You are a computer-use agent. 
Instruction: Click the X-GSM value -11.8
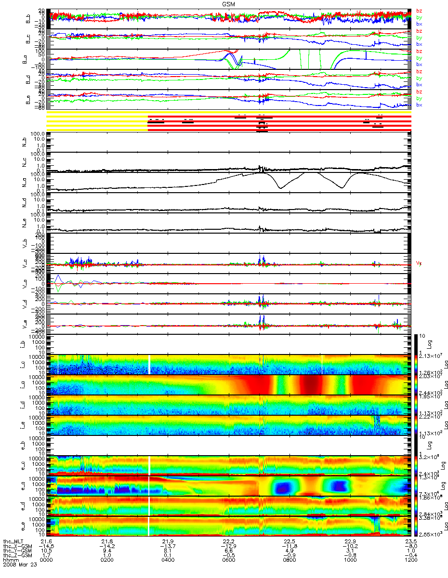[x=289, y=547]
